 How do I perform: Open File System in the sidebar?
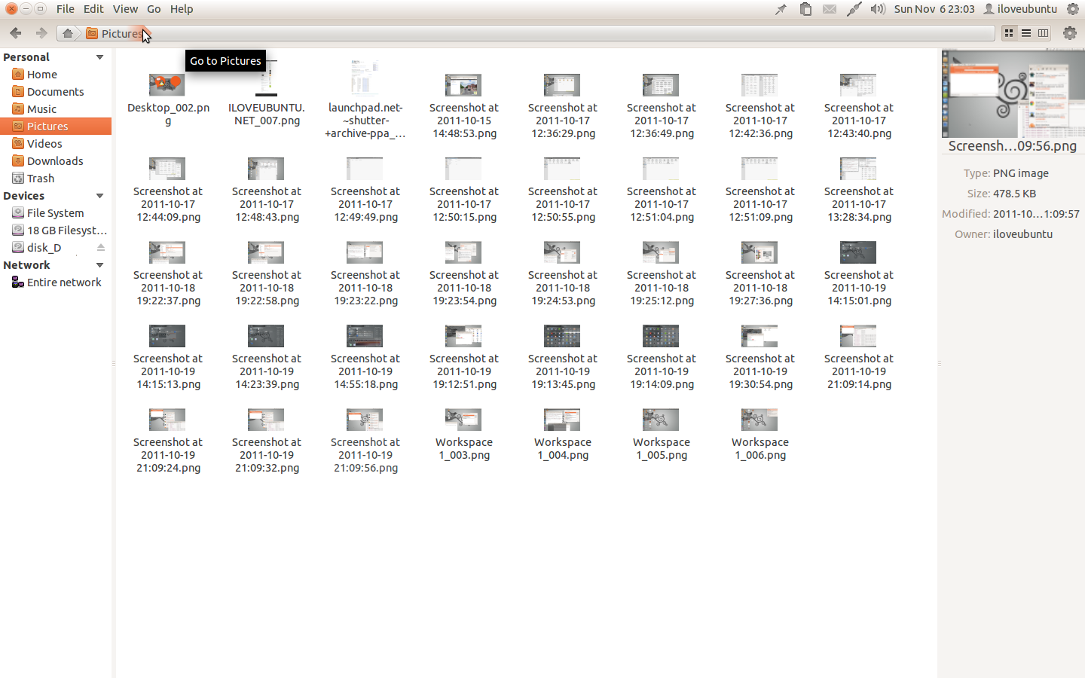56,213
